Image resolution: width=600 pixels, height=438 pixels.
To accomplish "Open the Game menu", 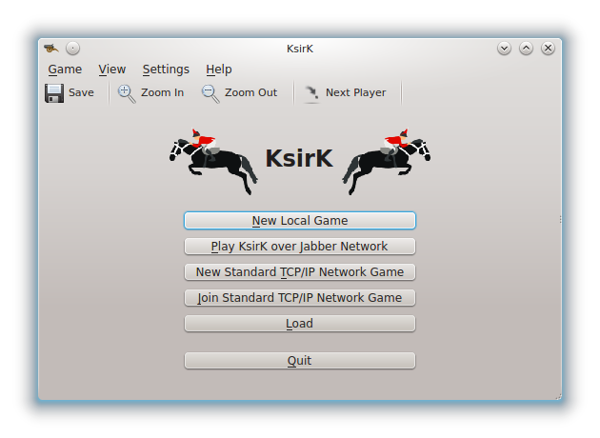I will [x=65, y=70].
